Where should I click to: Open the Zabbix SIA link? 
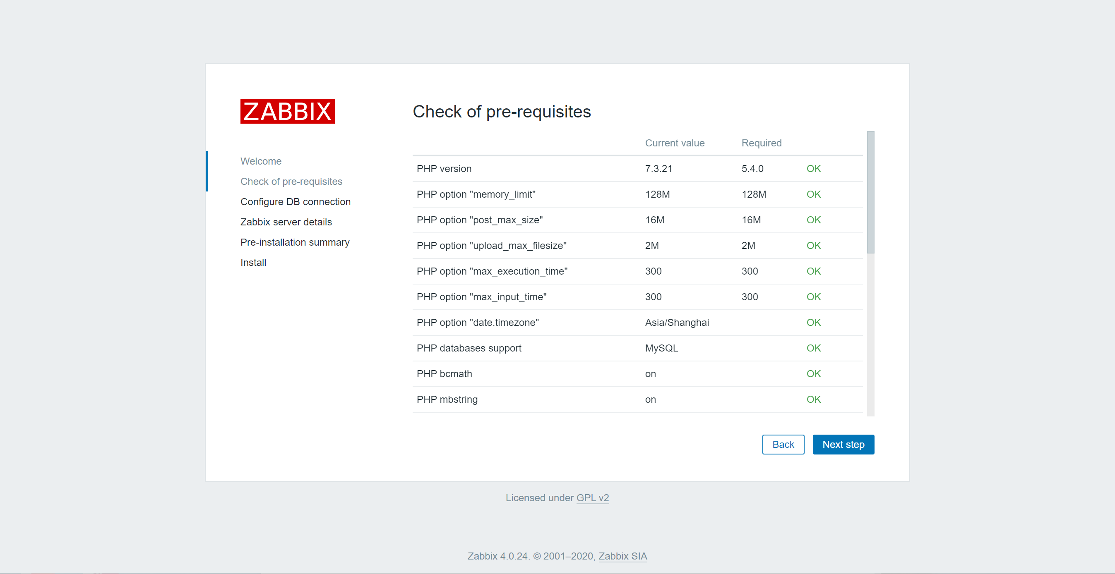[623, 556]
